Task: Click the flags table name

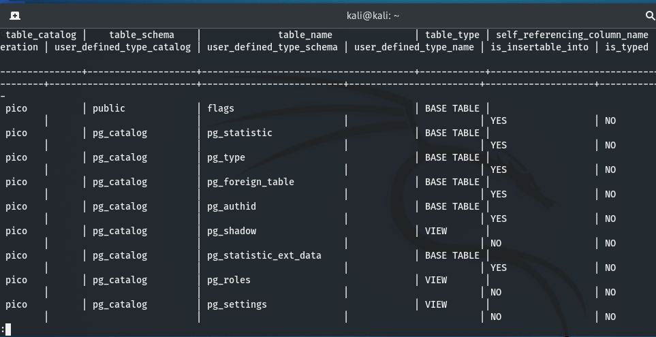Action: (x=221, y=108)
